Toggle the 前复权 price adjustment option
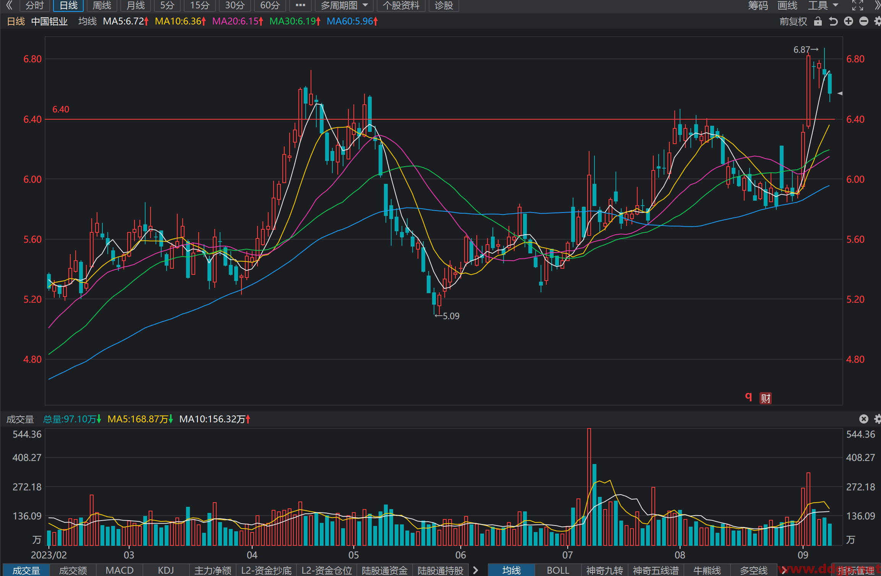Image resolution: width=881 pixels, height=576 pixels. coord(794,21)
